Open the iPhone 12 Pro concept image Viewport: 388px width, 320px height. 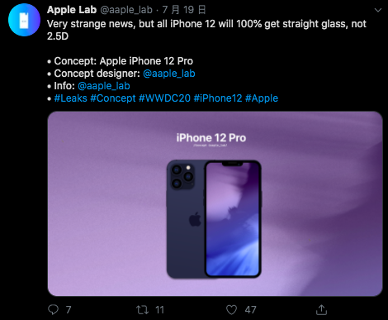click(x=215, y=203)
